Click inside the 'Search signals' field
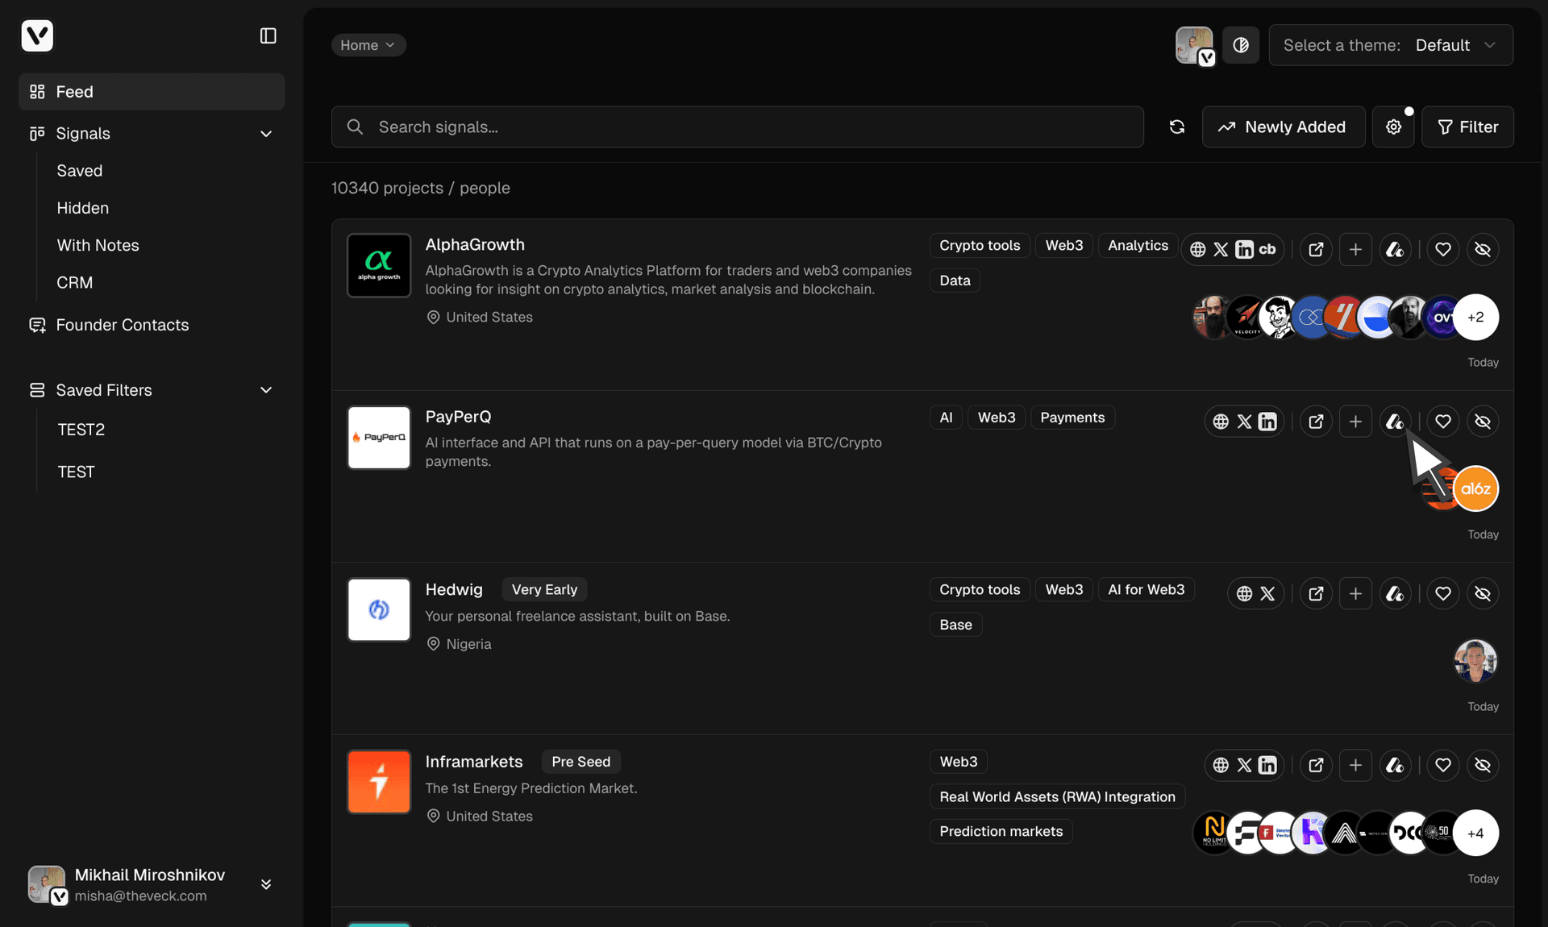The image size is (1548, 927). tap(726, 127)
